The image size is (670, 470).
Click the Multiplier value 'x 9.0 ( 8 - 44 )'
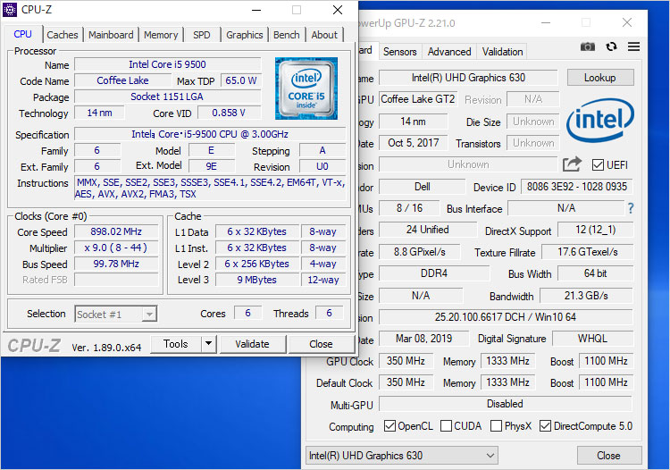point(116,248)
